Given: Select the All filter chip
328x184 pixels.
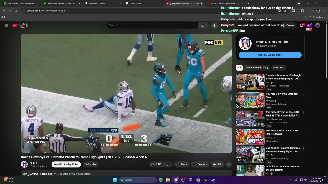Looking at the screenshot, I should 239,68.
